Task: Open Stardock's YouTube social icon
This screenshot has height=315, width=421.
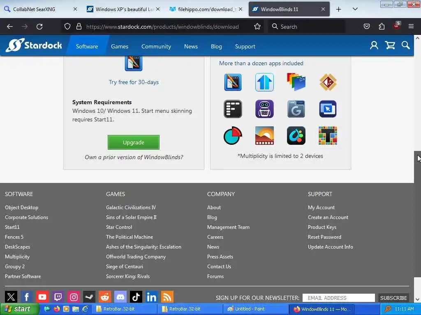Action: click(42, 297)
